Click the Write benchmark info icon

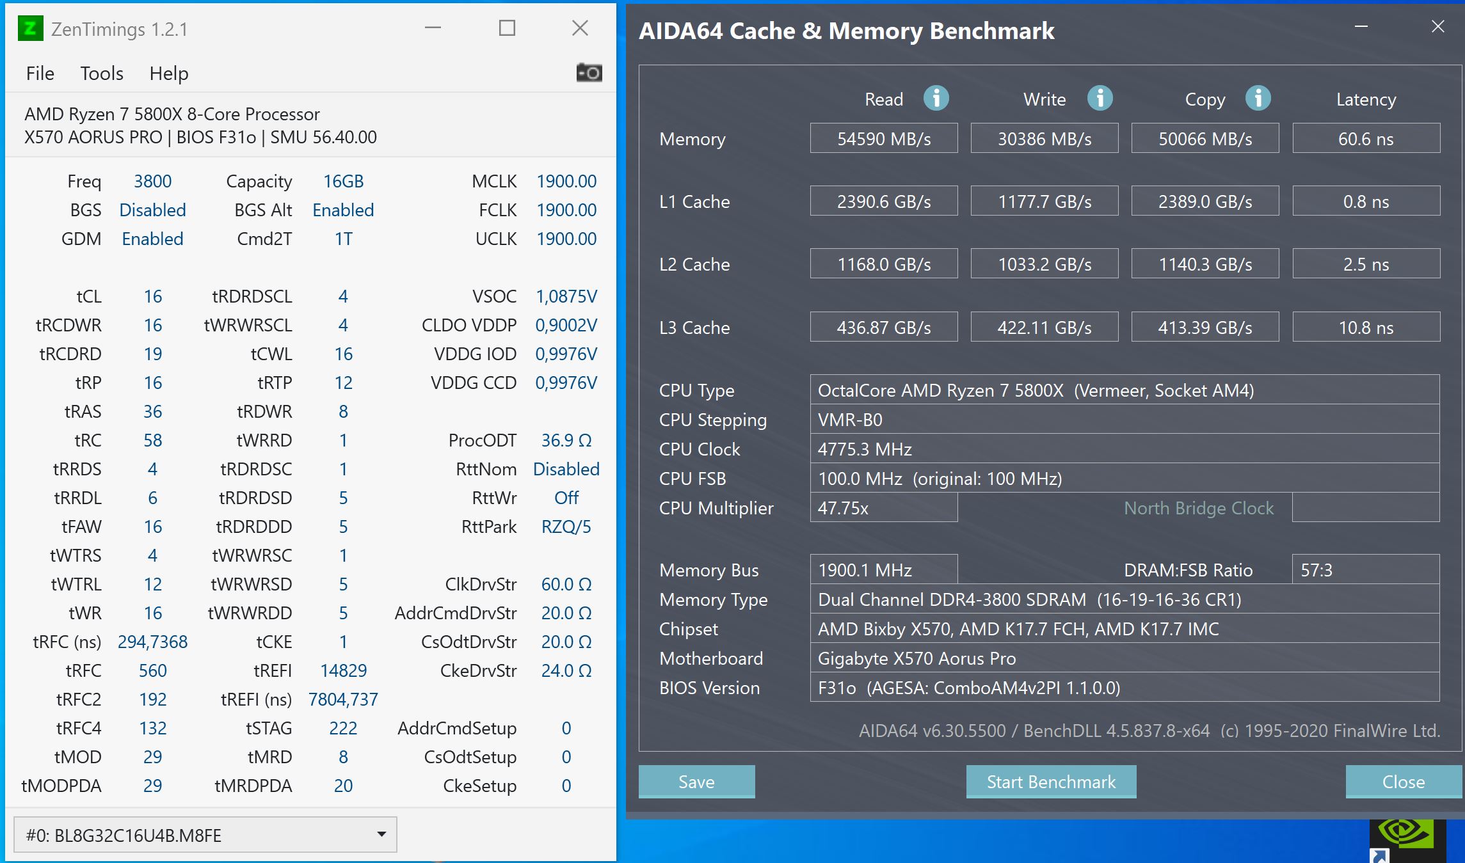pyautogui.click(x=1100, y=99)
